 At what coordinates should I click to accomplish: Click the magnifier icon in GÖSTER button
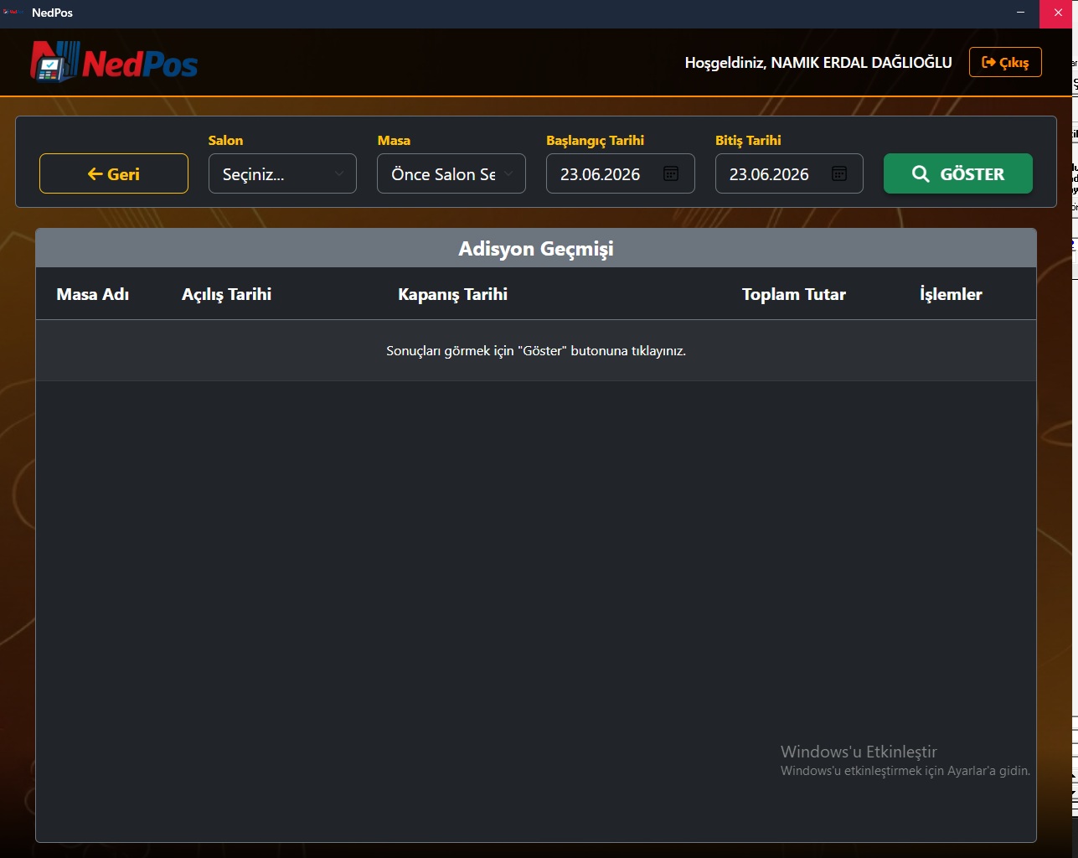(921, 173)
